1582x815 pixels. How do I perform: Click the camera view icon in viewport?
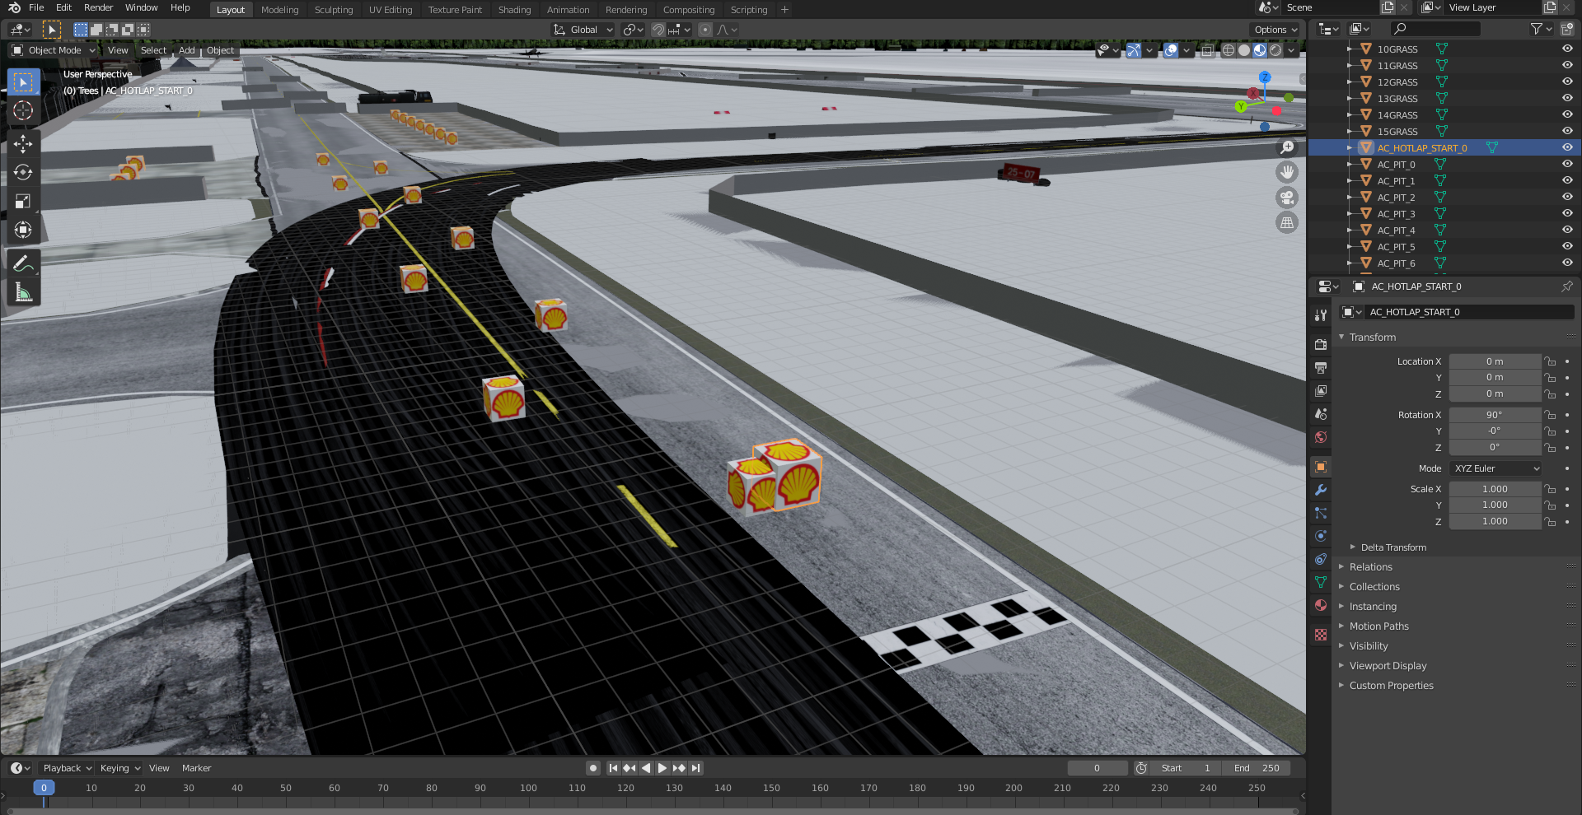pyautogui.click(x=1286, y=198)
